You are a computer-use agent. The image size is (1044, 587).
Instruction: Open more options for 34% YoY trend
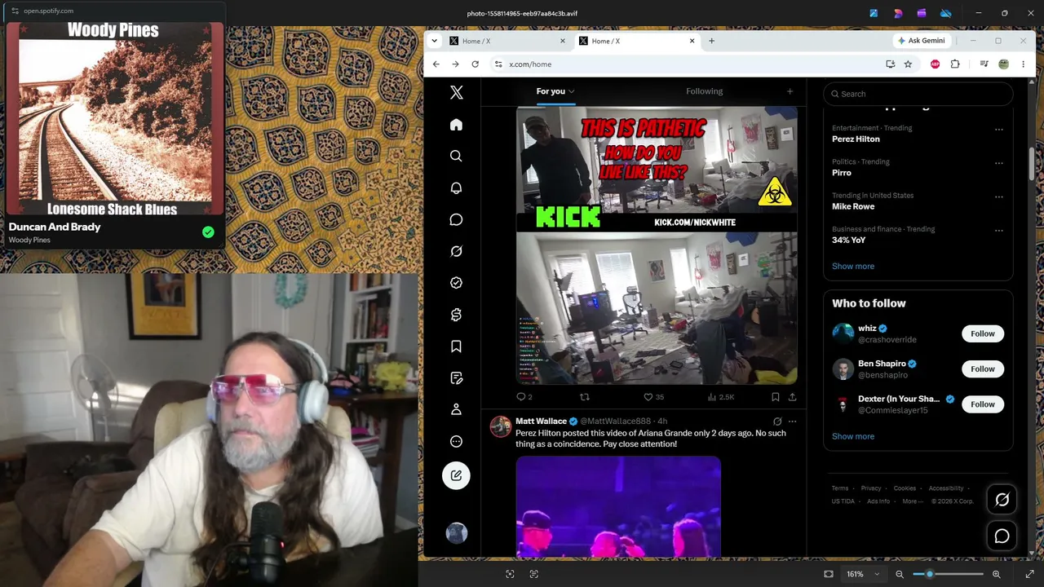click(x=998, y=231)
